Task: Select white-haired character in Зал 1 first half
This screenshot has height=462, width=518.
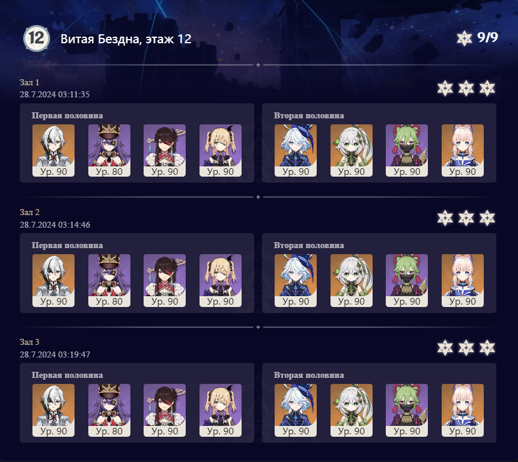Action: pos(53,150)
